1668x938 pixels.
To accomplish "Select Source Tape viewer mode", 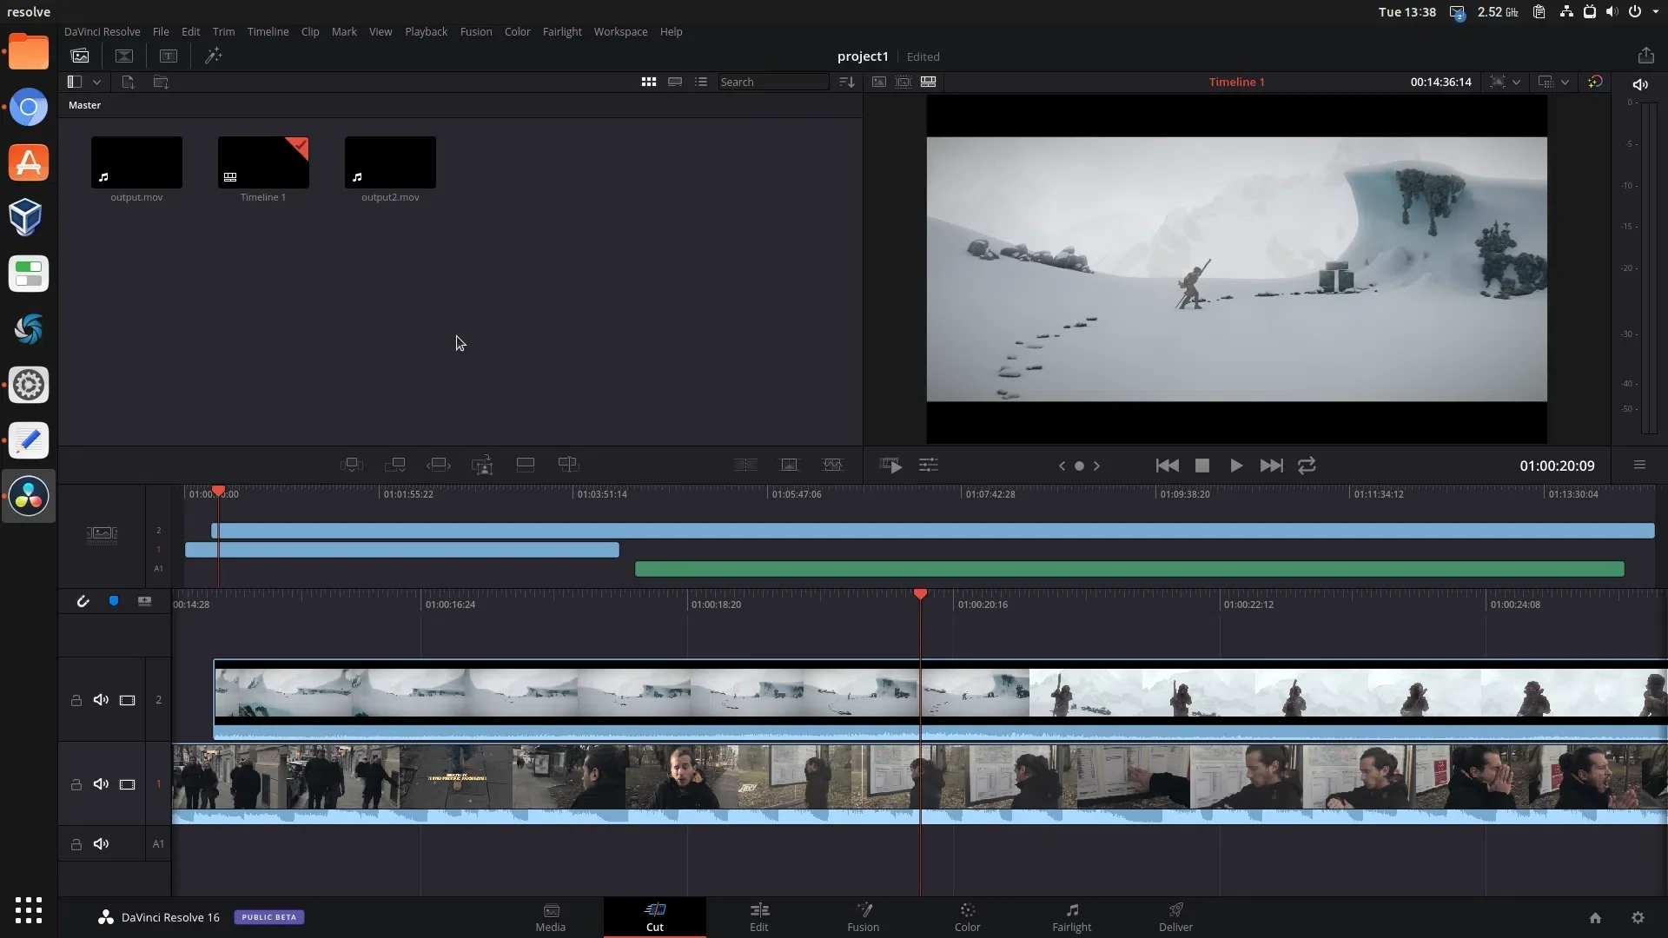I will [903, 82].
